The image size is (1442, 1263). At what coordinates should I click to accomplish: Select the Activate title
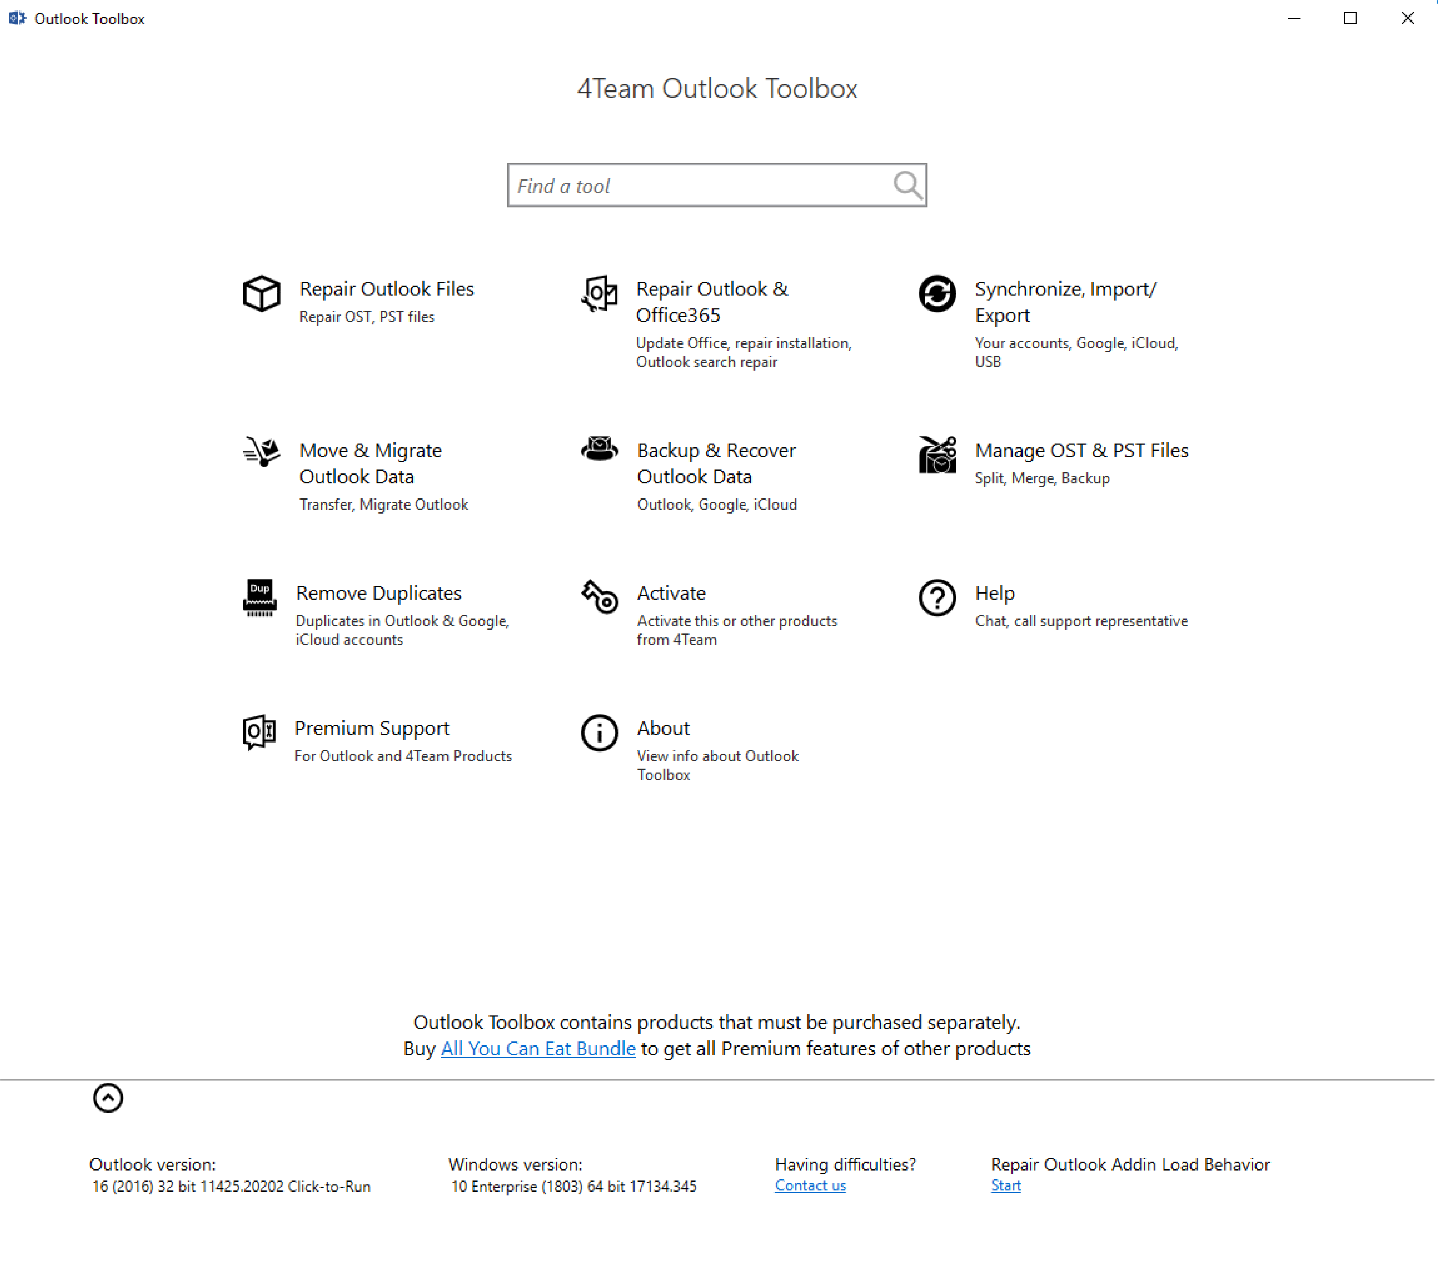point(671,593)
